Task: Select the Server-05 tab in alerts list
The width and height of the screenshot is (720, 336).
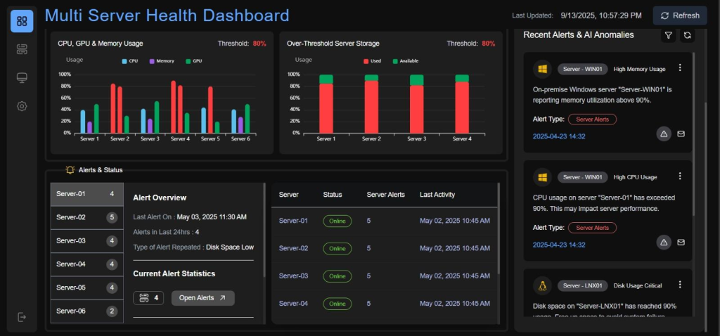Action: point(86,287)
